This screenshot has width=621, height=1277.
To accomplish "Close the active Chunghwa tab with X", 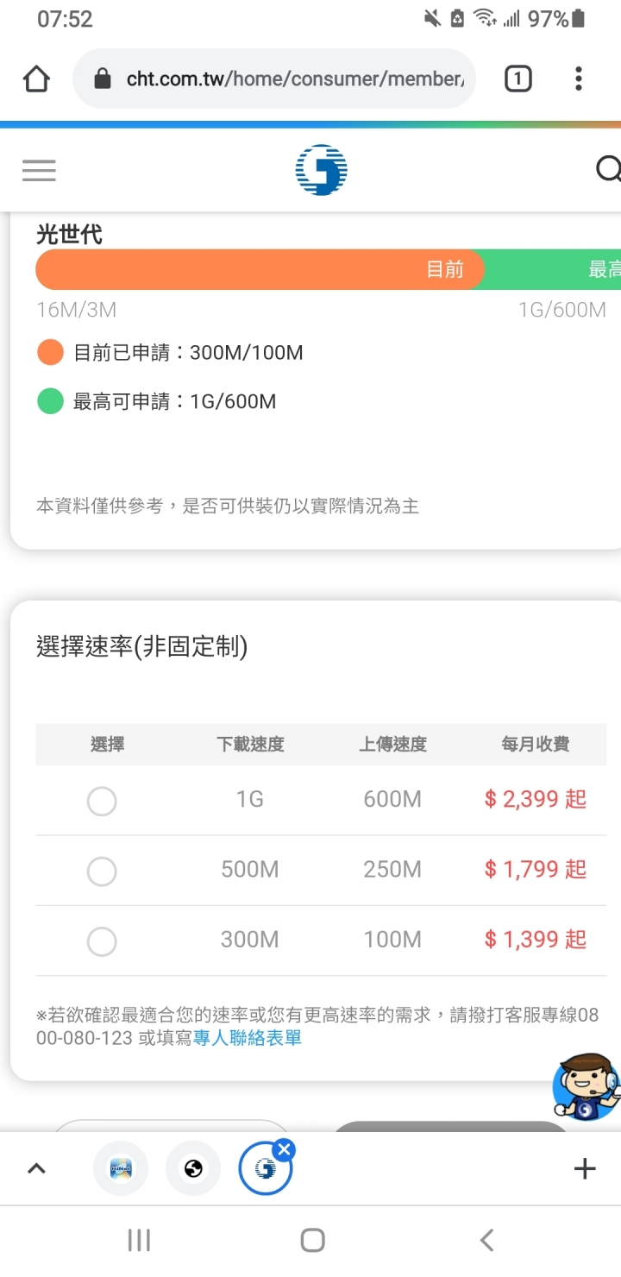I will (285, 1148).
